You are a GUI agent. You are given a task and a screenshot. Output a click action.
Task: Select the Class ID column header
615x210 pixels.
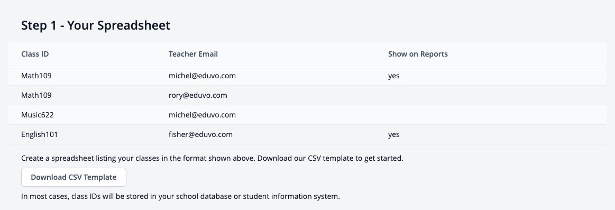pyautogui.click(x=35, y=54)
